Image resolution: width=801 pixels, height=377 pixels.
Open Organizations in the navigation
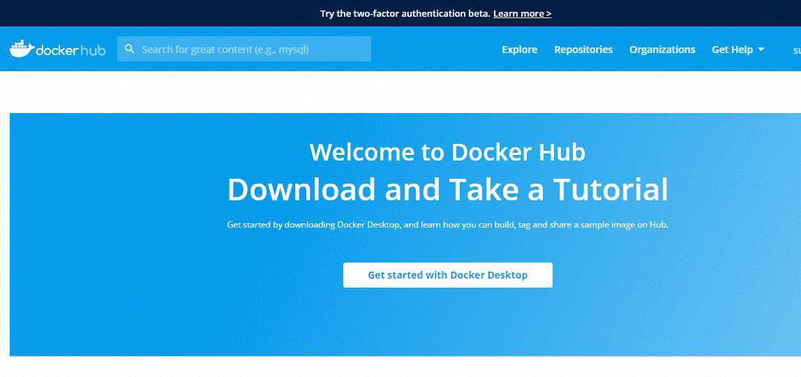coord(662,50)
